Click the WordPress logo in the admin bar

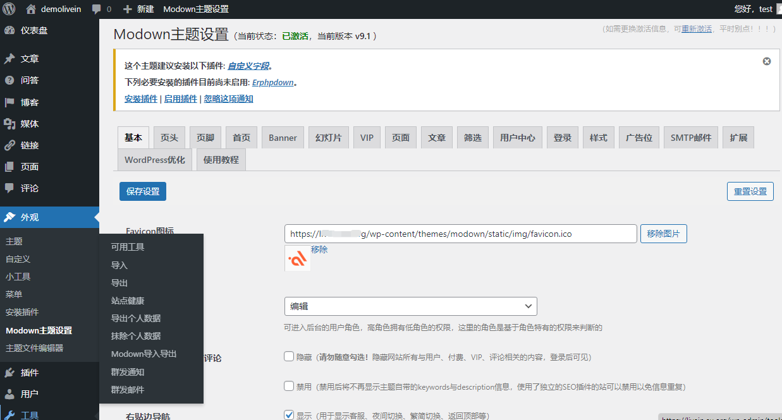tap(8, 9)
